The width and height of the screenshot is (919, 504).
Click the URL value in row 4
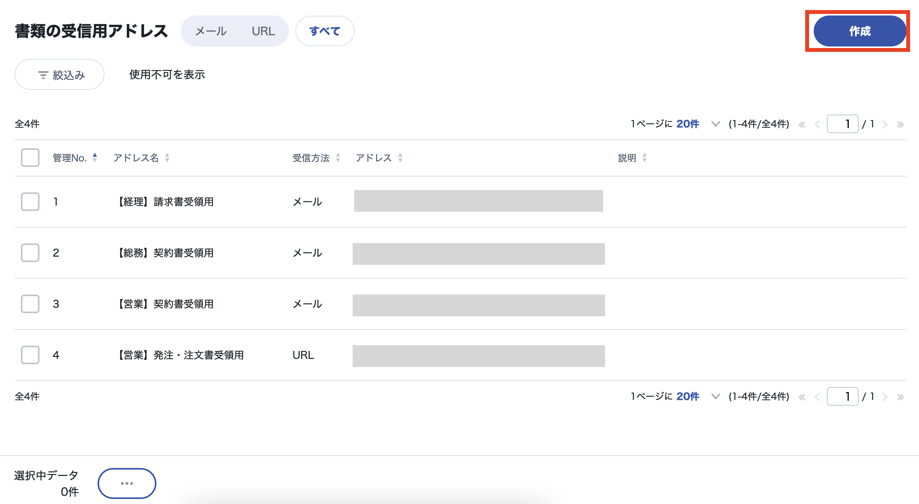tap(303, 355)
